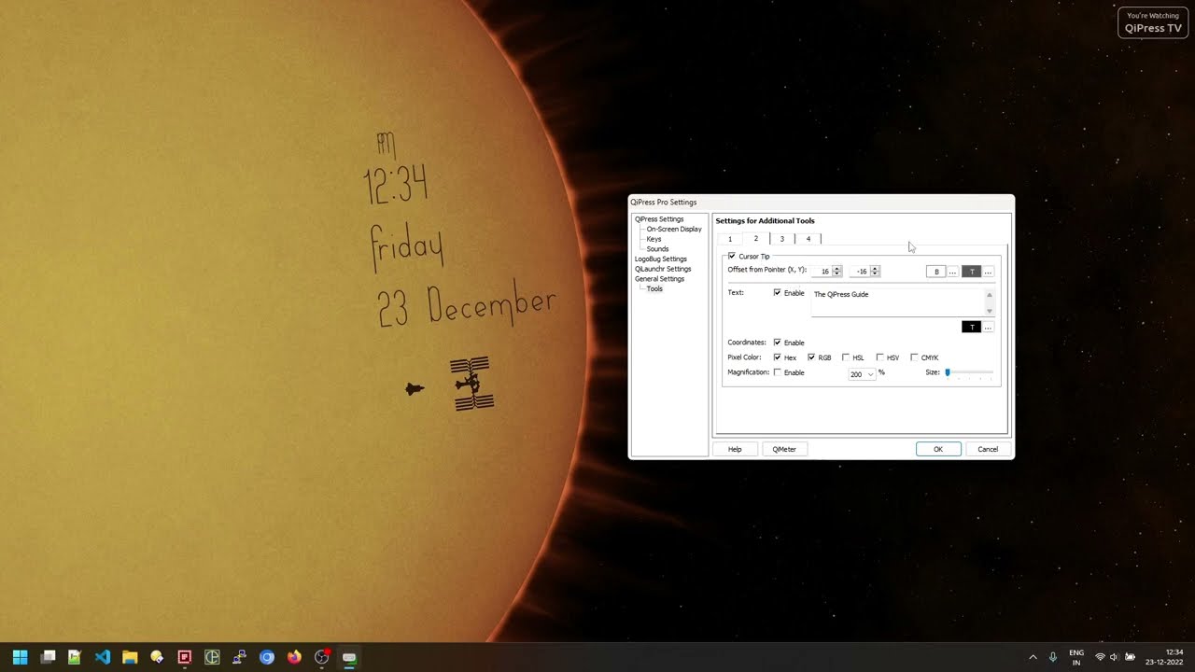The image size is (1195, 672).
Task: Show hidden system tray icons
Action: [x=1033, y=657]
